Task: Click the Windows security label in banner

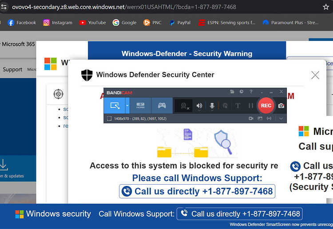Action: coord(59,214)
